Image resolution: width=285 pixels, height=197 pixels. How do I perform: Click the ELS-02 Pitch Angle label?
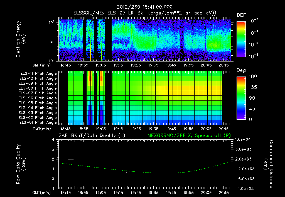pos(38,118)
